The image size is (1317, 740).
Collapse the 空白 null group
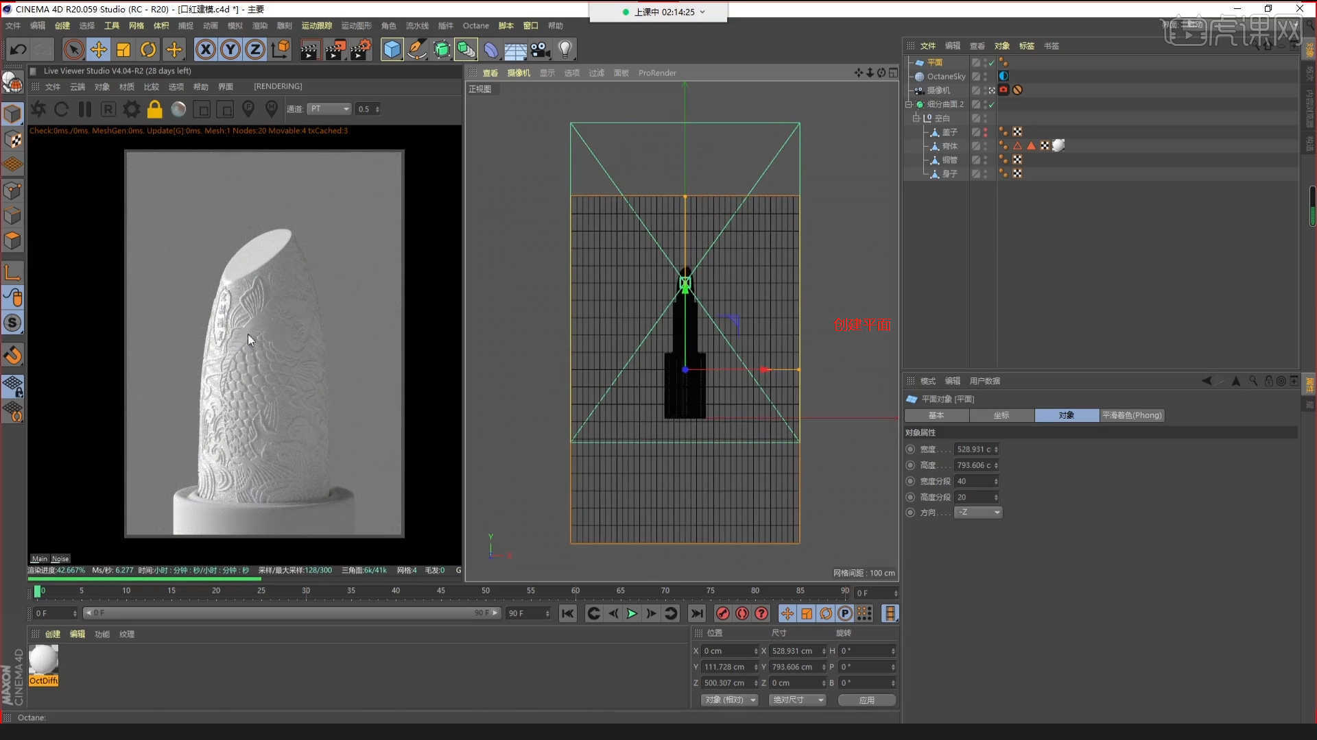pyautogui.click(x=916, y=118)
